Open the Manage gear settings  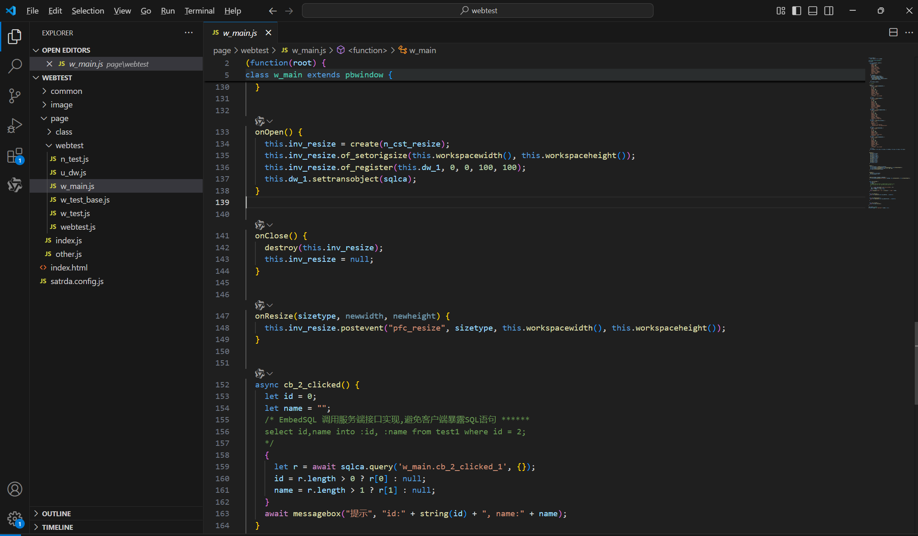(x=15, y=519)
